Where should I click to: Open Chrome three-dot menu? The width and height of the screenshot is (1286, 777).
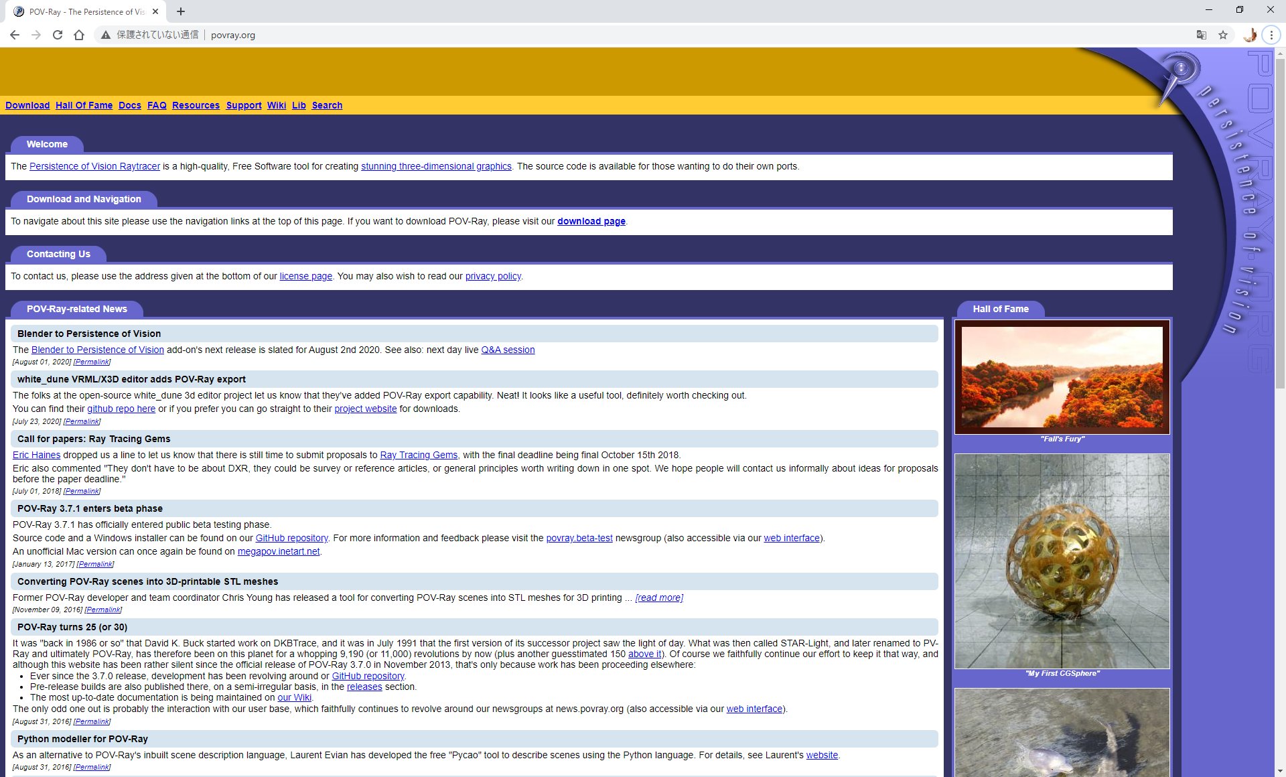click(x=1271, y=35)
